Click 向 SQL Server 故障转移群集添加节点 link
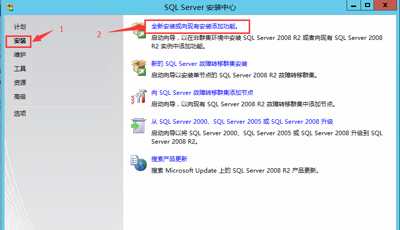Screen dimensions: 400x230 (x=202, y=93)
